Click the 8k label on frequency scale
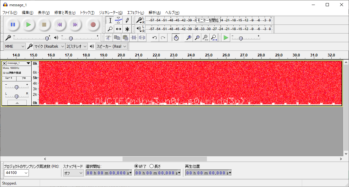 35,64
